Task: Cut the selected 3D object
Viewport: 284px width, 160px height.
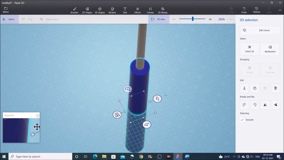Action: tap(245, 88)
